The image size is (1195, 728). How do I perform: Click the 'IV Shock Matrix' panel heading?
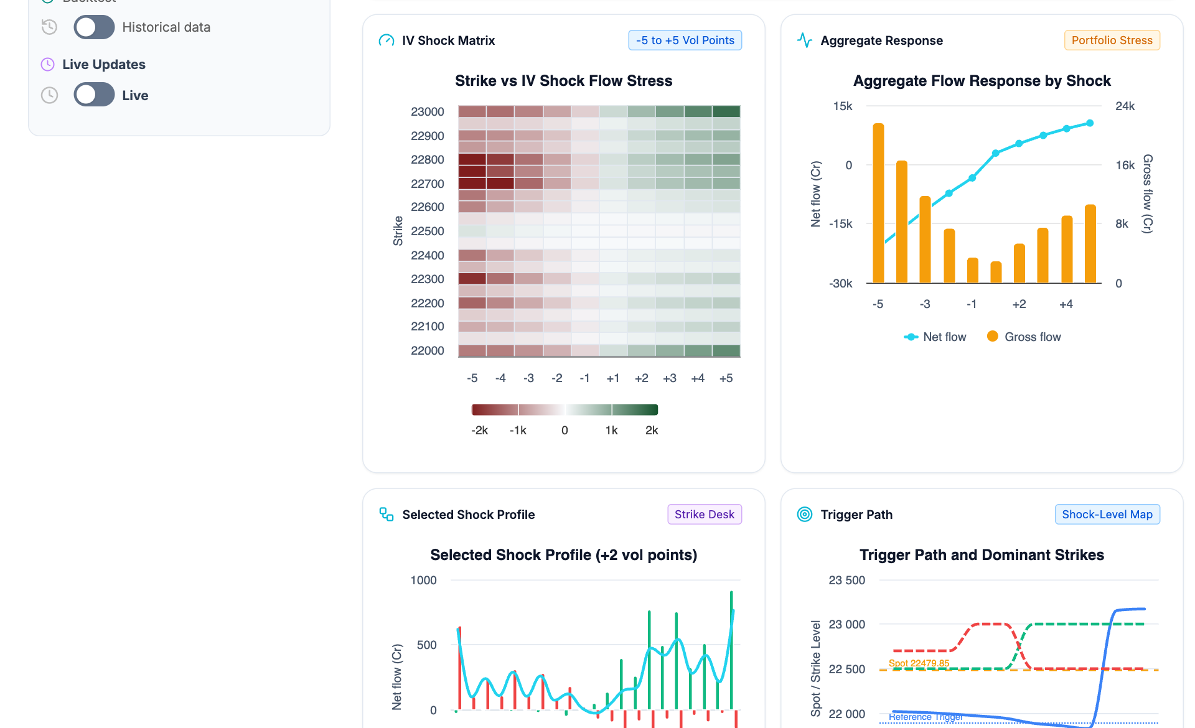[448, 40]
